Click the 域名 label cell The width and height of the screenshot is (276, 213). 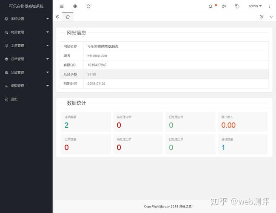pyautogui.click(x=72, y=55)
